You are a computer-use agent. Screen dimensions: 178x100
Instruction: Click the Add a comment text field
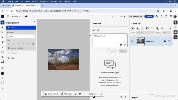pos(110,40)
